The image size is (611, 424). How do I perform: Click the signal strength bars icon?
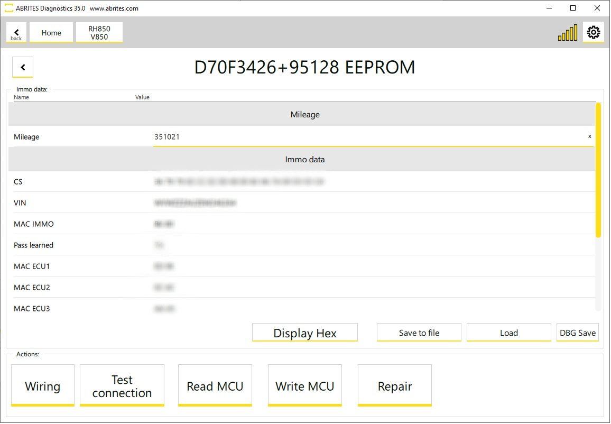[567, 33]
